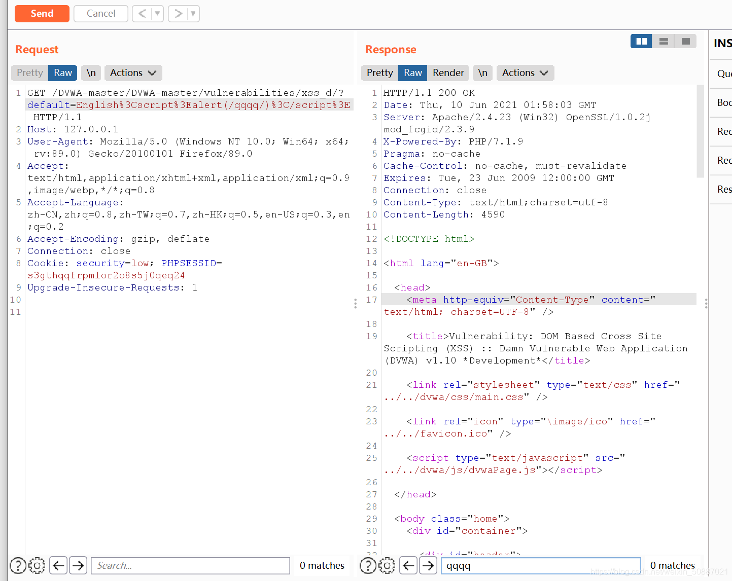Open Response search settings gear
Image resolution: width=732 pixels, height=581 pixels.
point(387,565)
